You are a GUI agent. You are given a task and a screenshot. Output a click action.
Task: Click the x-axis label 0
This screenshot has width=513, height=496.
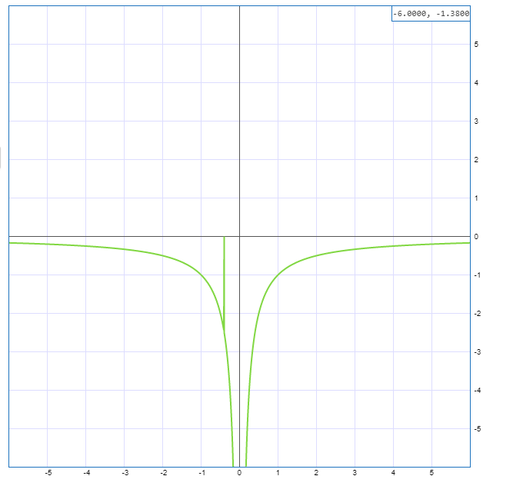click(x=239, y=472)
